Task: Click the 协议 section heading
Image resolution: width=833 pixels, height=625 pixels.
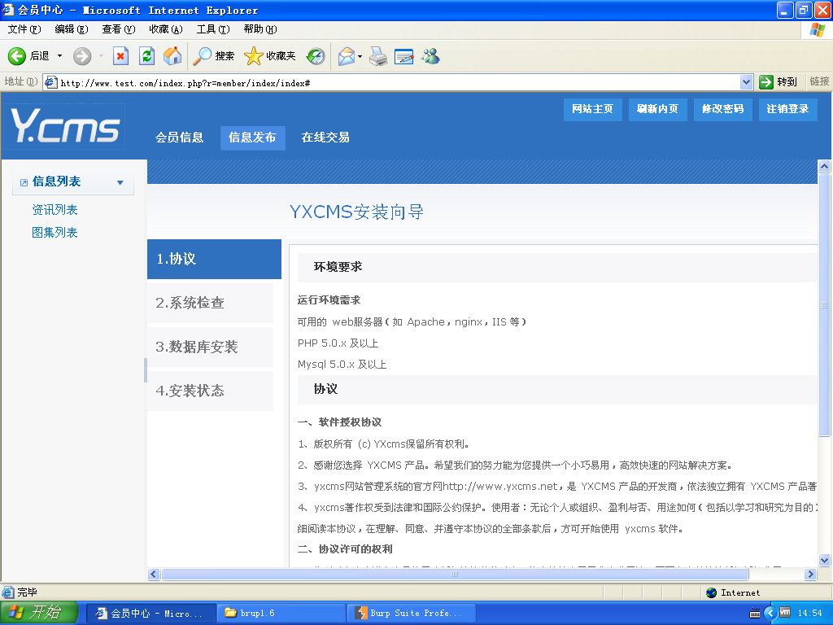Action: 325,389
